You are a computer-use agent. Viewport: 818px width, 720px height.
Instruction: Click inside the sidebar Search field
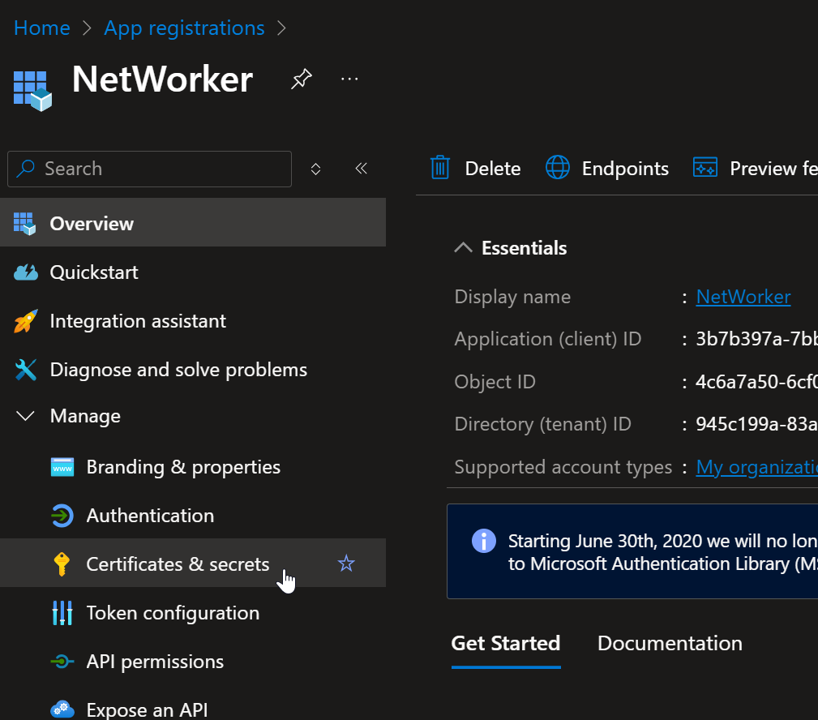(148, 169)
